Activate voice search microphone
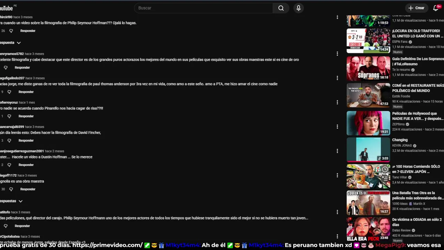This screenshot has width=444, height=250. click(x=298, y=8)
